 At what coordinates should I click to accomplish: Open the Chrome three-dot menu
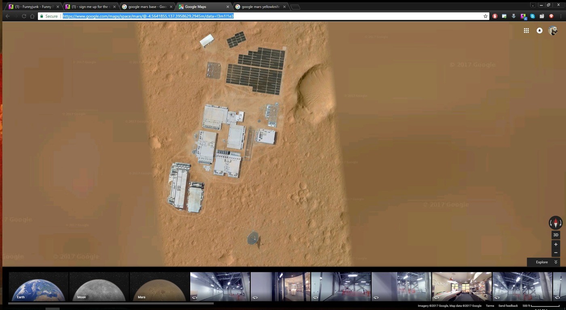pyautogui.click(x=561, y=16)
